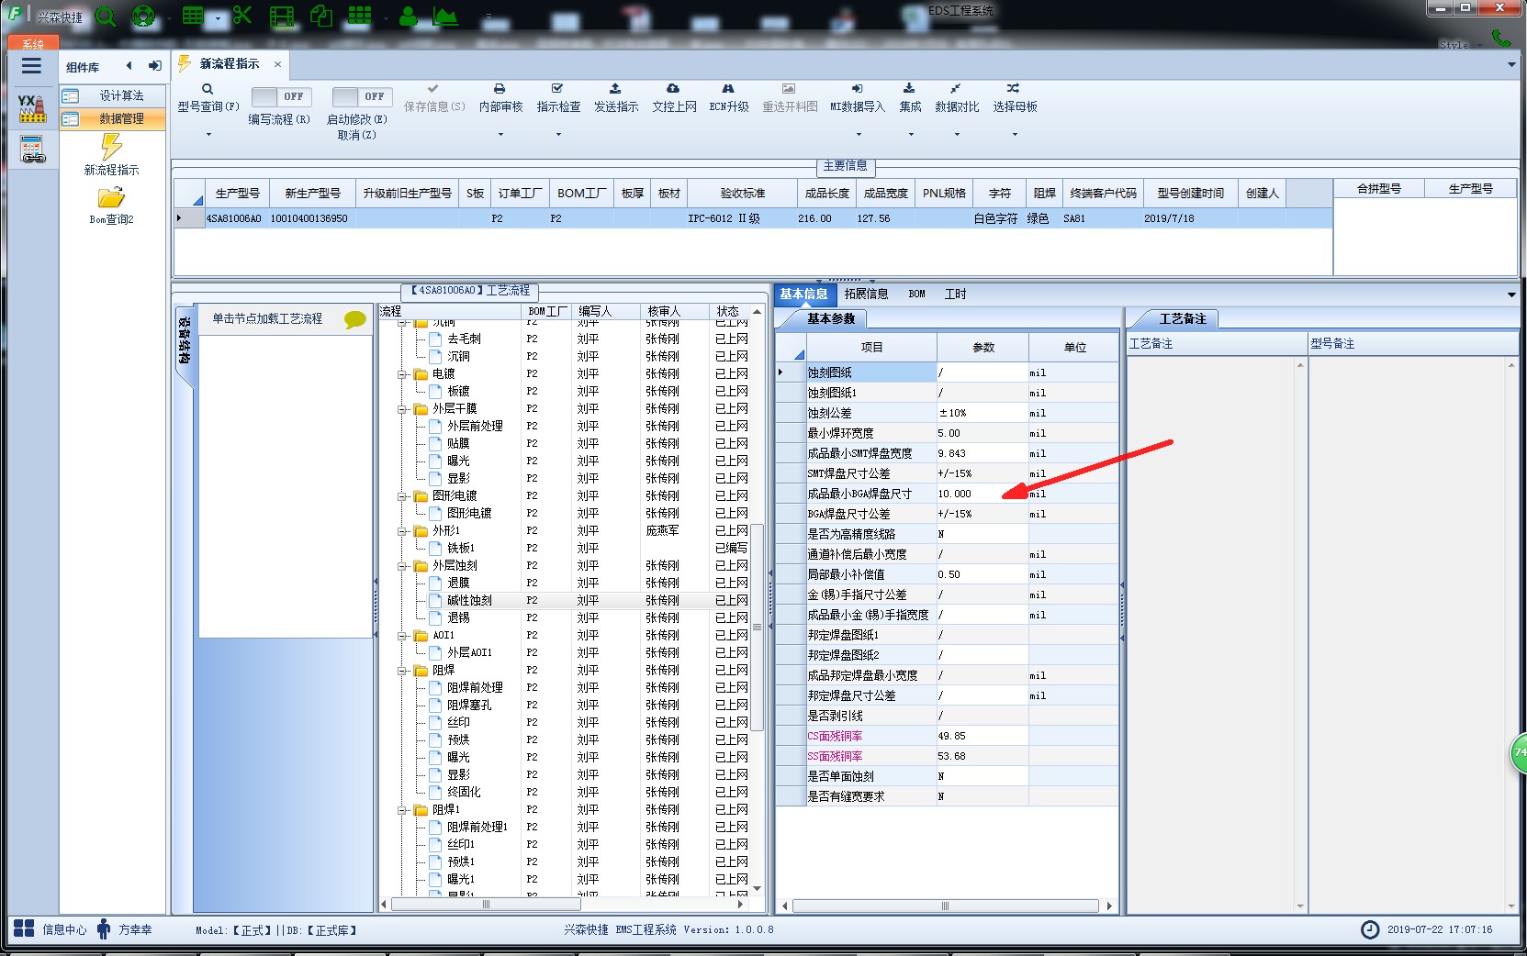1527x956 pixels.
Task: Collapse the 外层蚀刻 tree node
Action: (402, 566)
